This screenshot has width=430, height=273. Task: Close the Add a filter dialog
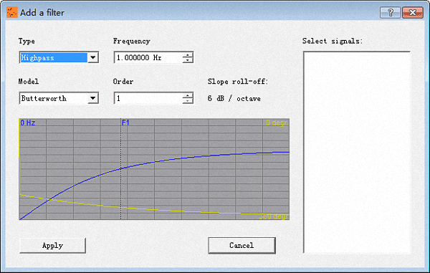[413, 12]
